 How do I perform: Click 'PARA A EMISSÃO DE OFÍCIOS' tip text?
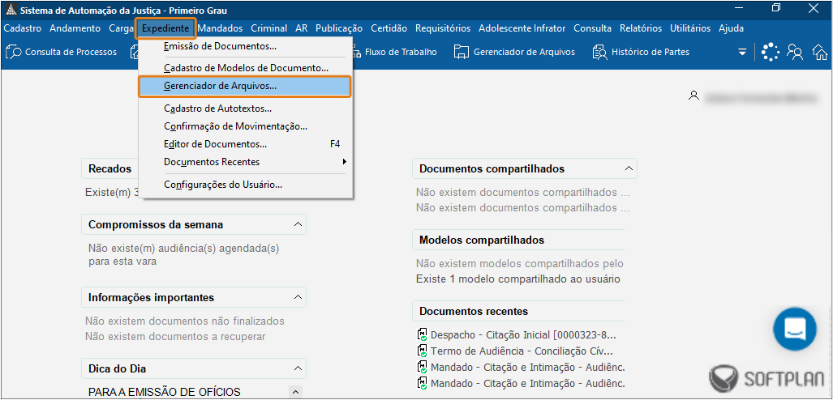tap(165, 392)
